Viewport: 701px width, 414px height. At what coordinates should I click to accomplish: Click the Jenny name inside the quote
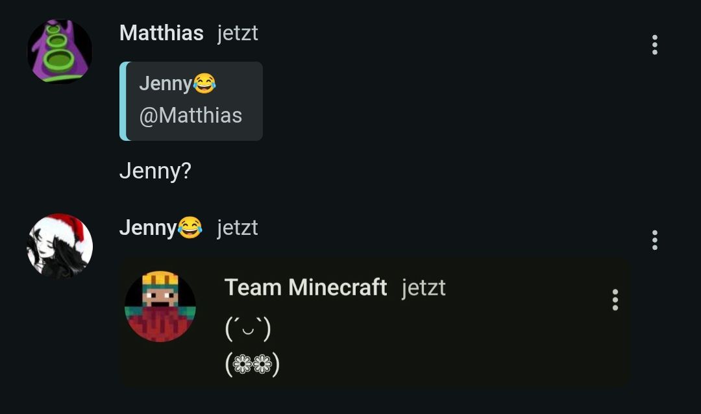(x=166, y=84)
